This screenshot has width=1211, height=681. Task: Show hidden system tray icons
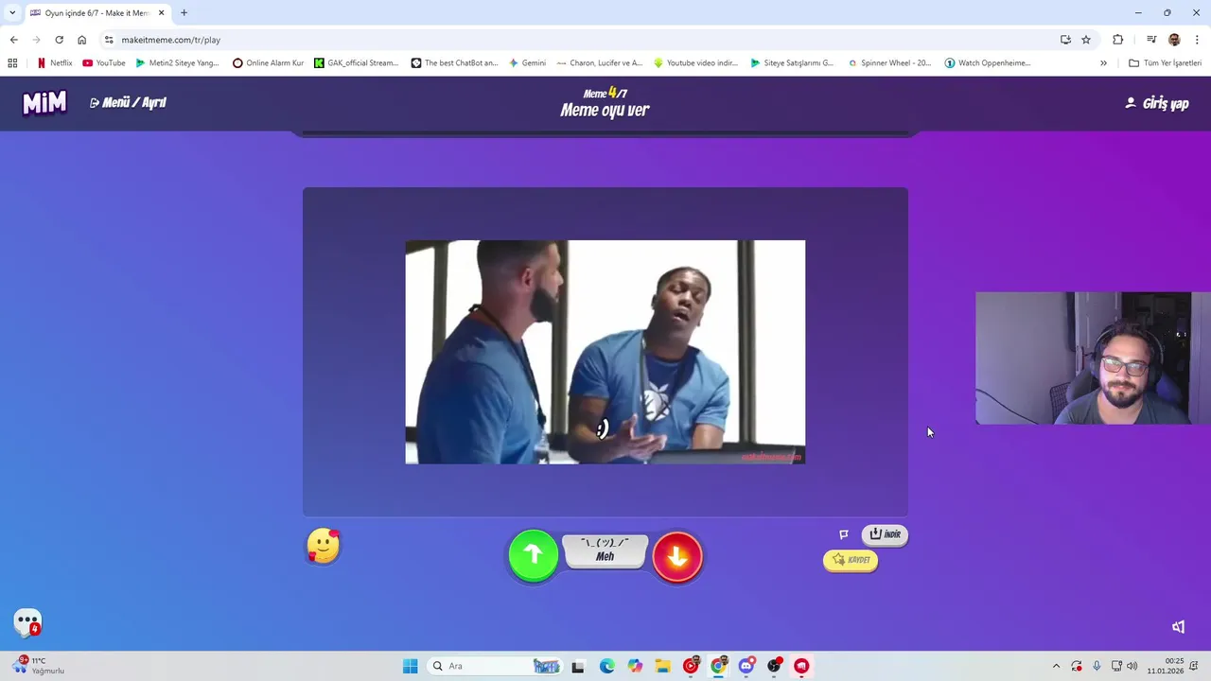coord(1056,666)
